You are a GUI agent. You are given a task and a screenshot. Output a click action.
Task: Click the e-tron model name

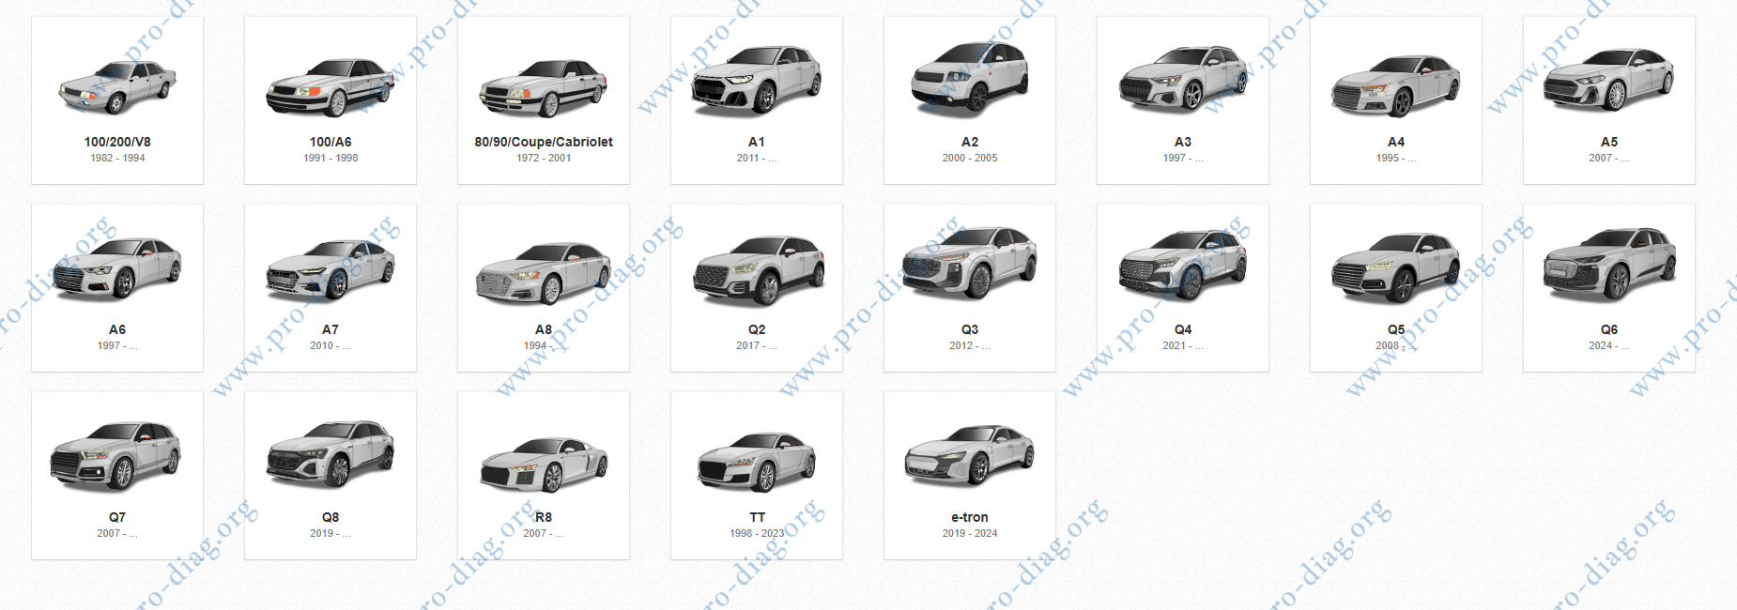pos(970,517)
